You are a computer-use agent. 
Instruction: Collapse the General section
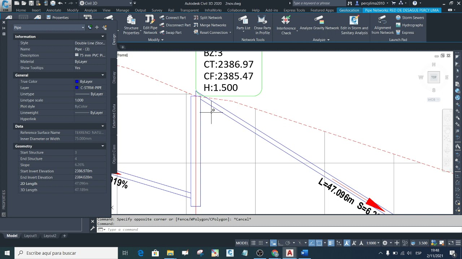pyautogui.click(x=103, y=75)
